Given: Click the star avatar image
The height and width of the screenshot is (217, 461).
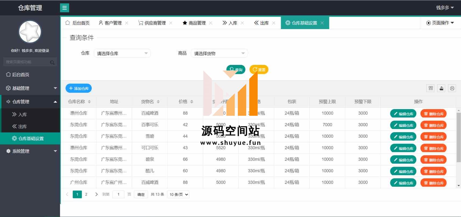Looking at the screenshot, I should pyautogui.click(x=30, y=32).
